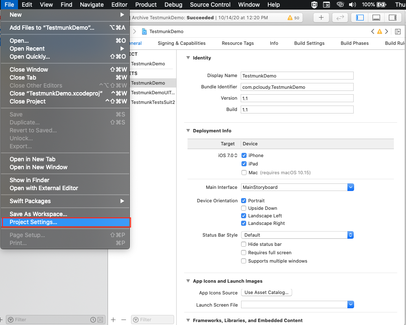Image resolution: width=406 pixels, height=325 pixels.
Task: Choose Close Project from File menu
Action: 65,101
